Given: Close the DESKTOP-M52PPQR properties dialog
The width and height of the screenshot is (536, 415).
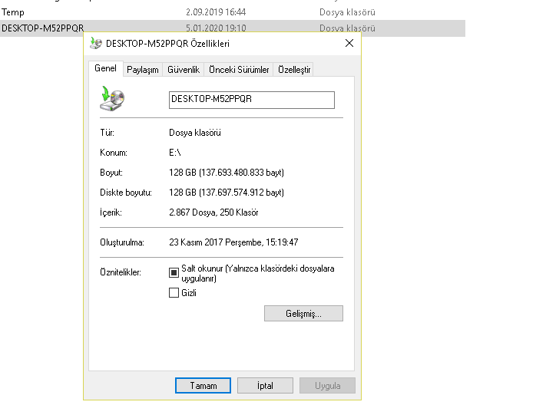Looking at the screenshot, I should pyautogui.click(x=349, y=43).
